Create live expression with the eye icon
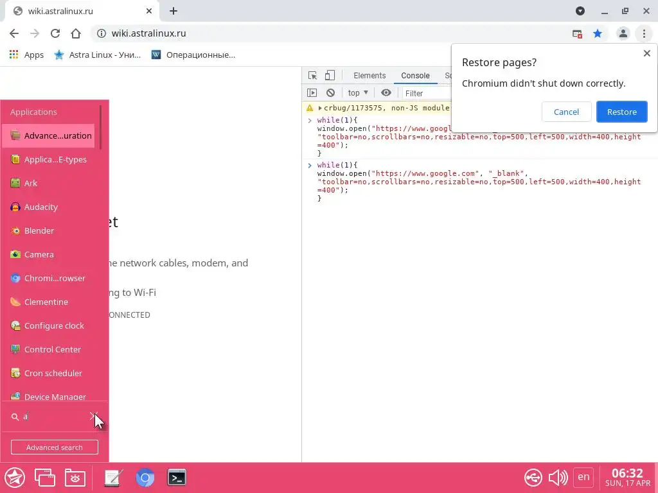This screenshot has height=493, width=658. point(386,93)
